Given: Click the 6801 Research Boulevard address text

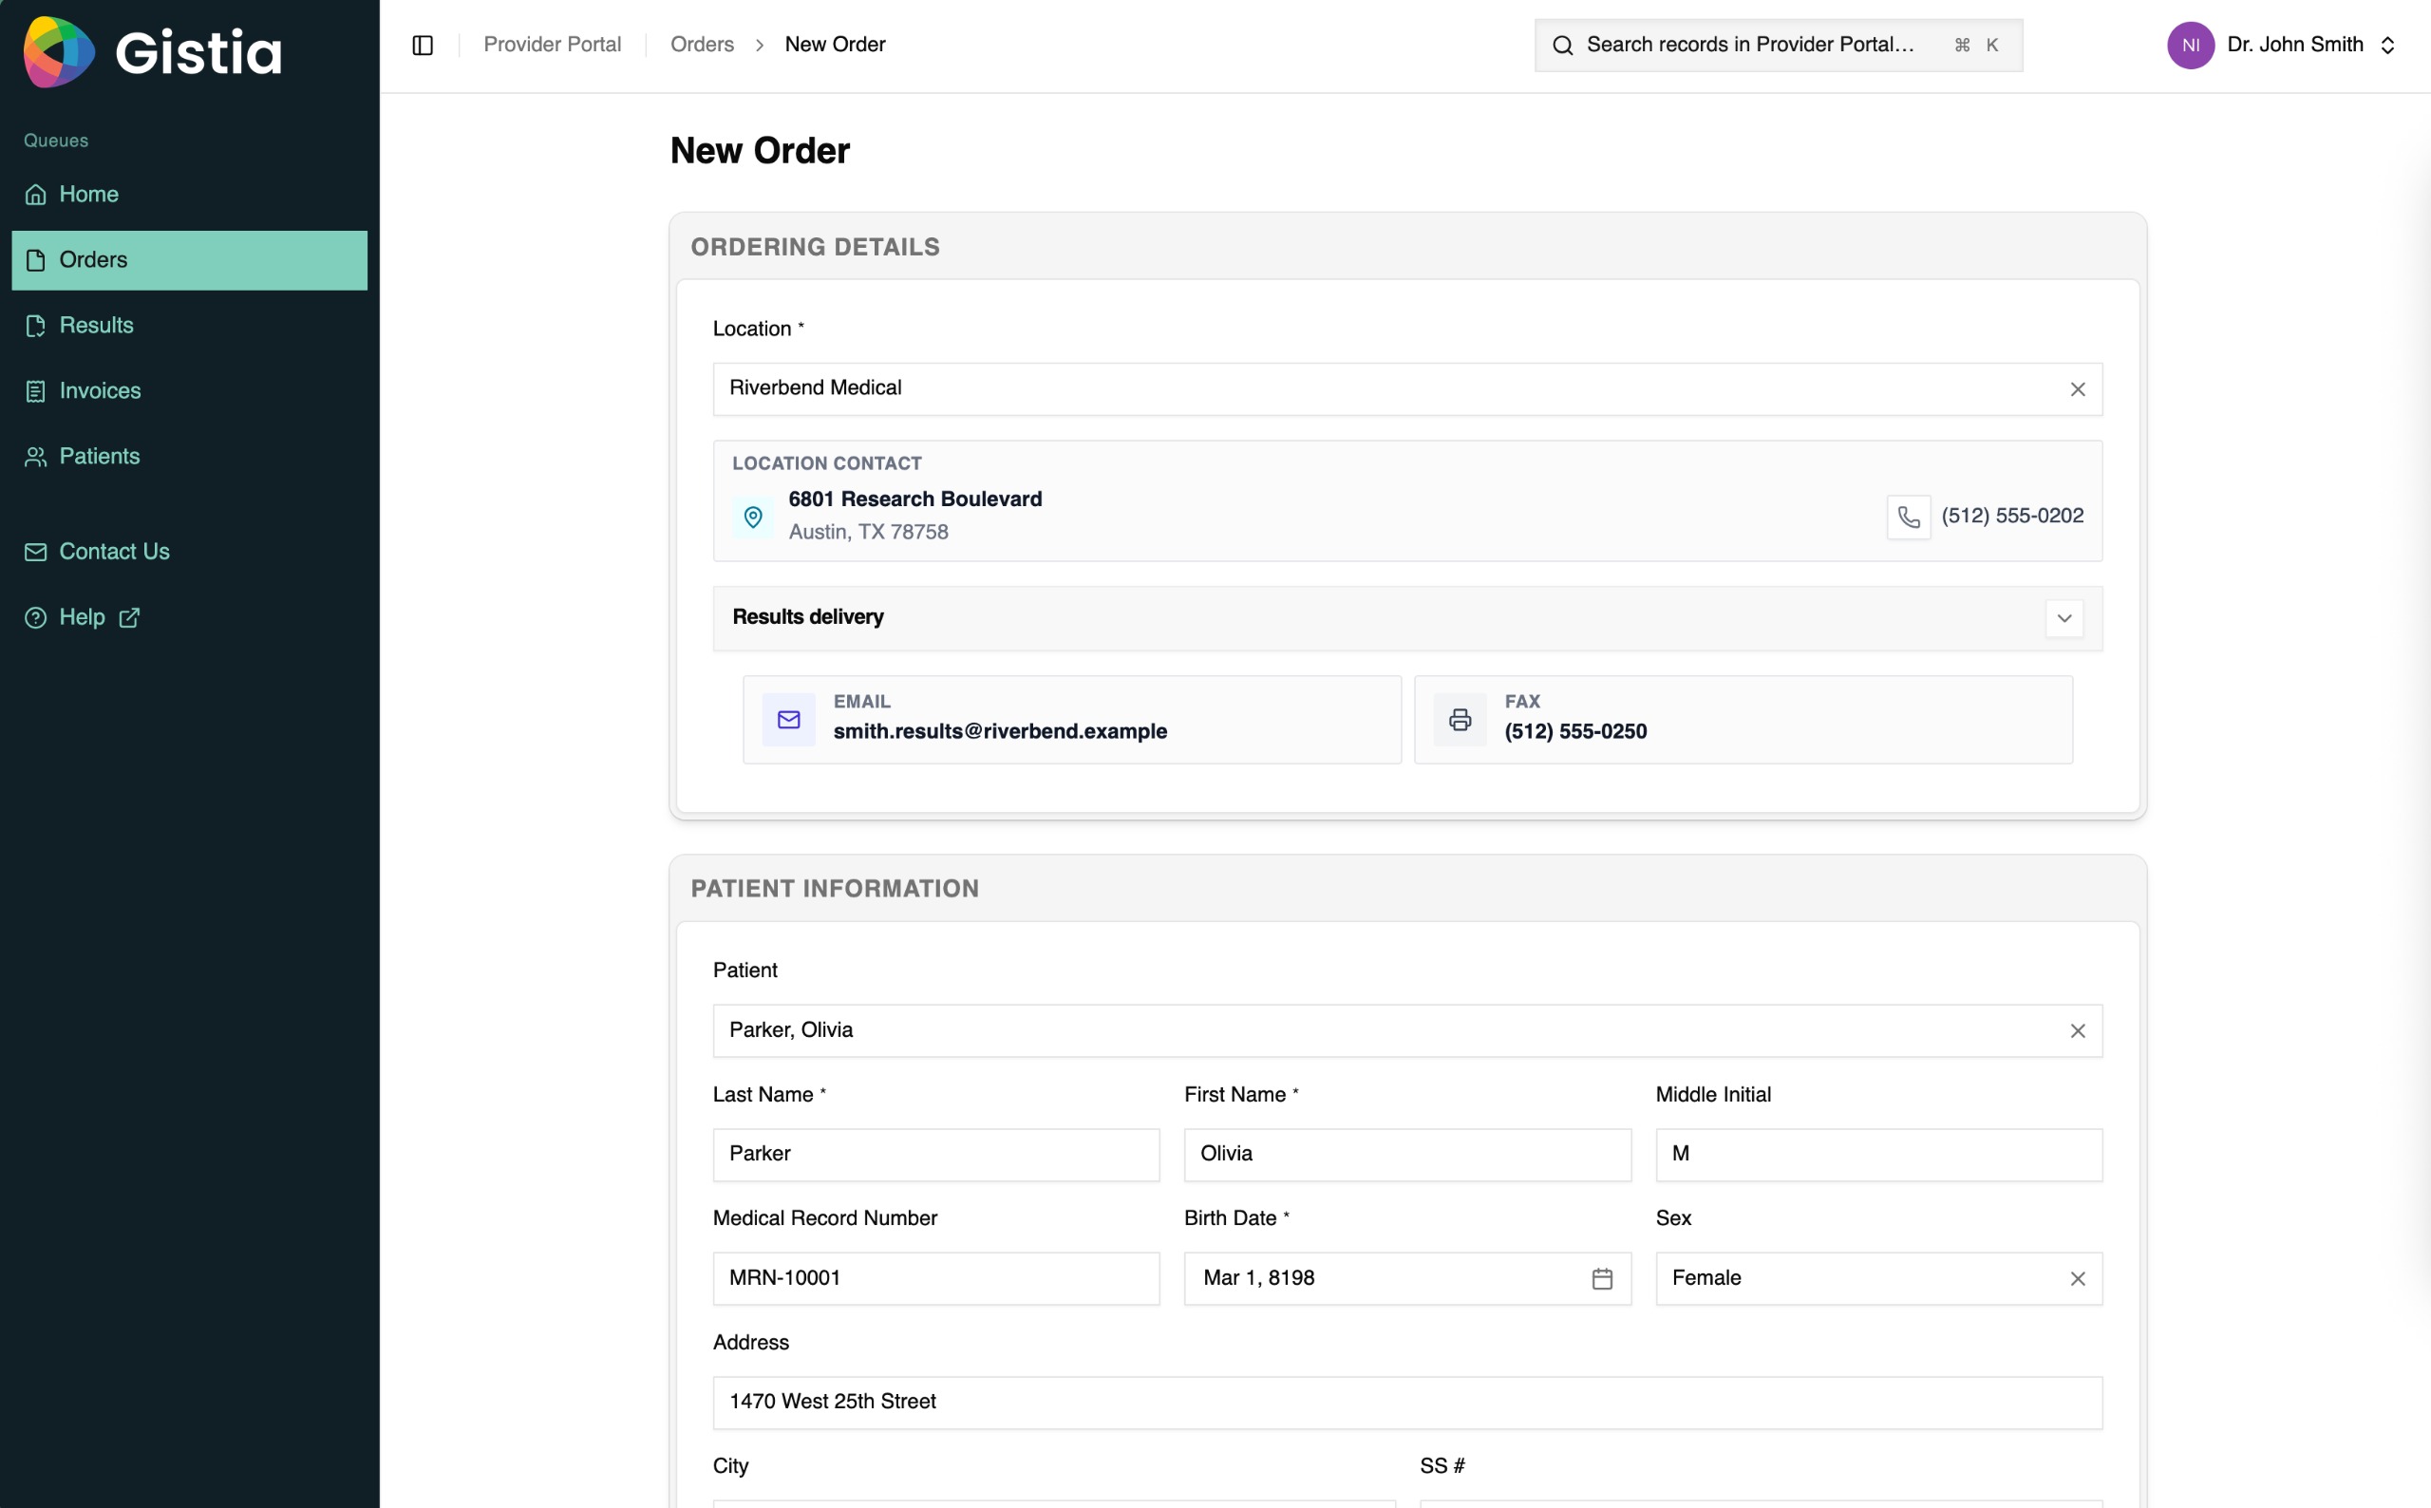Looking at the screenshot, I should pos(915,500).
